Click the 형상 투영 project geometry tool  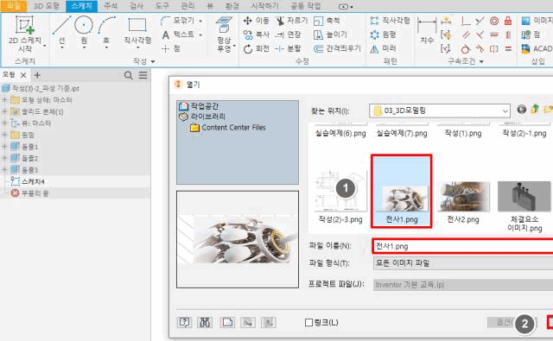coord(225,35)
